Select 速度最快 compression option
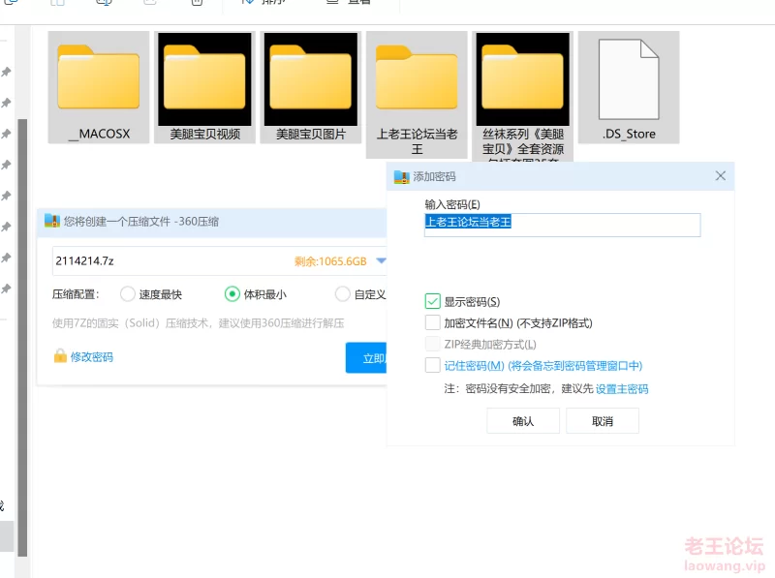 (x=128, y=294)
